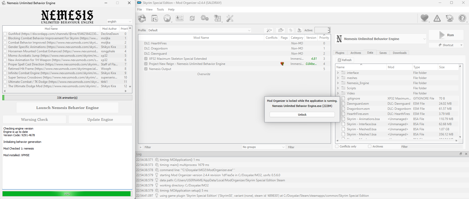Image resolution: width=469 pixels, height=199 pixels.
Task: Enable Blocking Combat Behavior Improvement checkbox
Action: click(5, 38)
